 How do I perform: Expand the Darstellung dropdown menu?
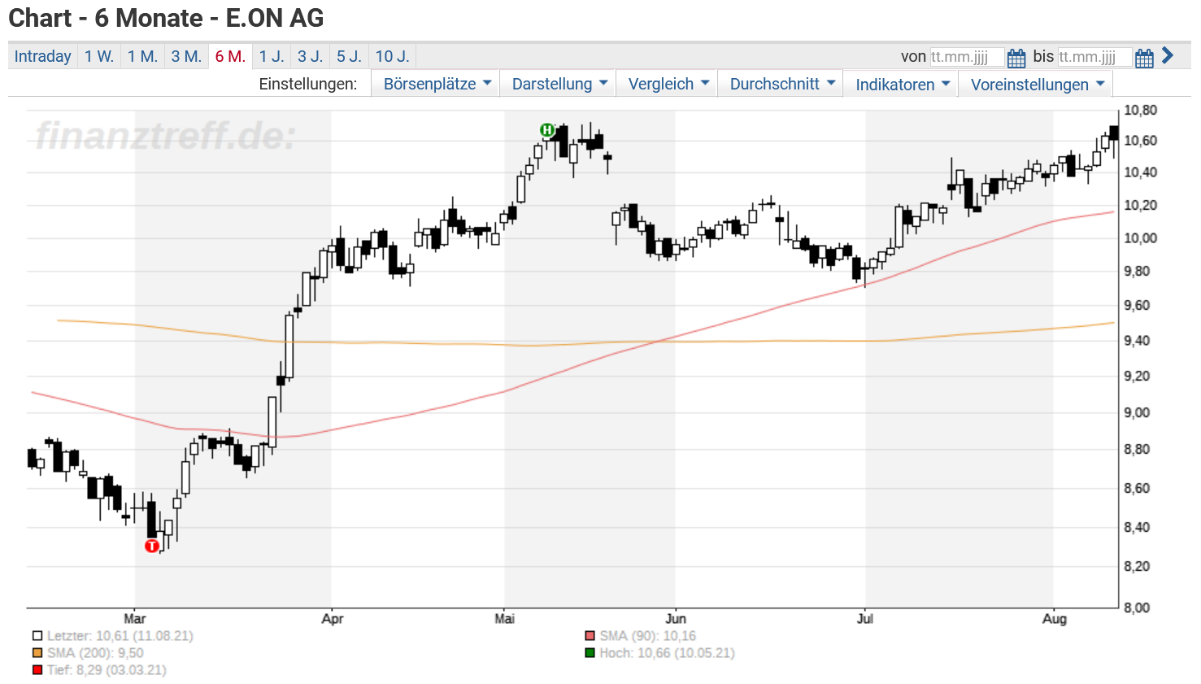[559, 84]
